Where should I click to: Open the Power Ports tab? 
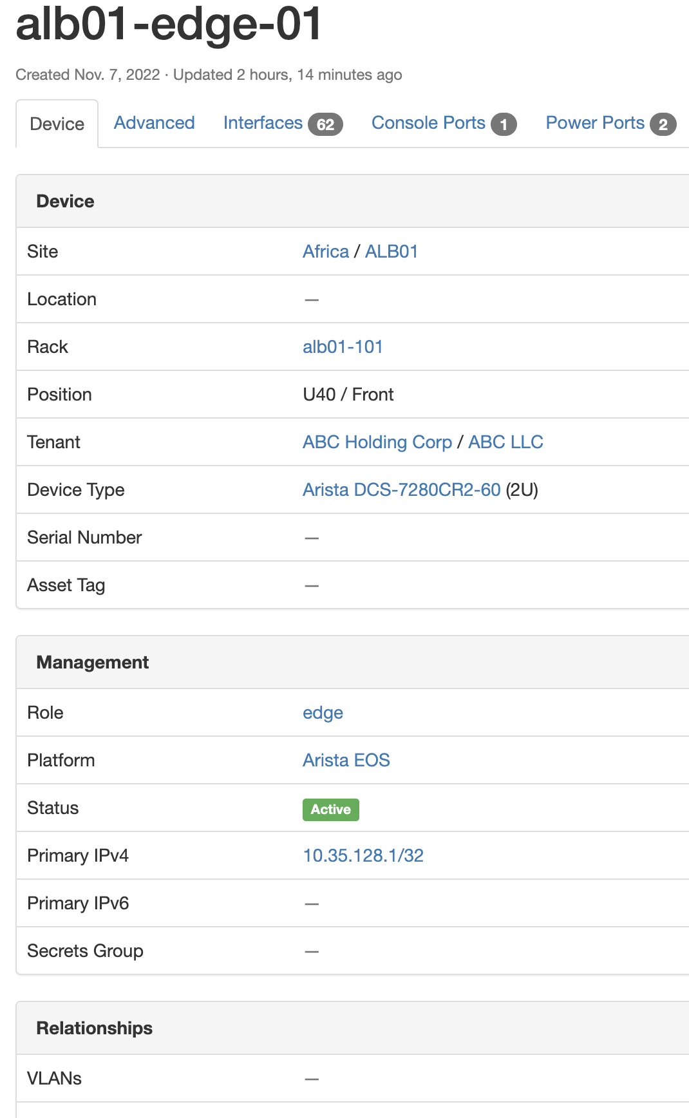594,123
